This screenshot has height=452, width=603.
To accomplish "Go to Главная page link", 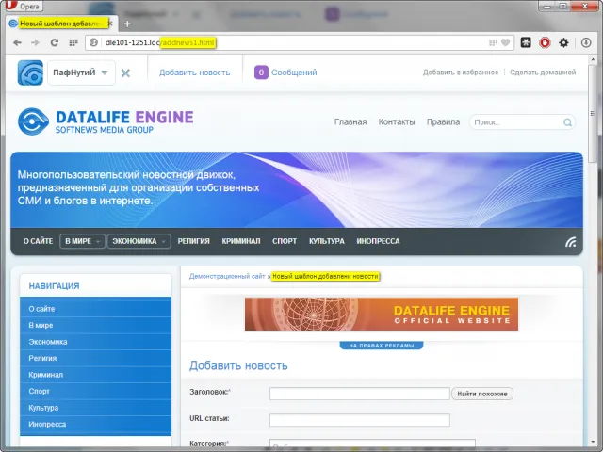I will coord(350,121).
